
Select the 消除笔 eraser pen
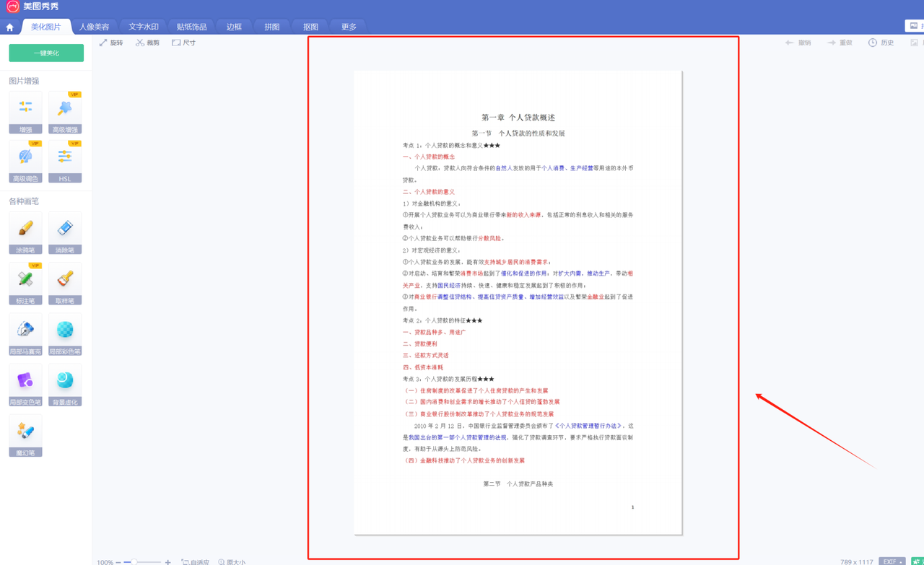coord(65,233)
